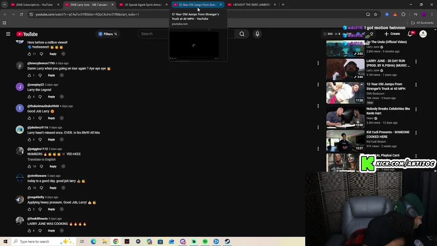The width and height of the screenshot is (437, 246).
Task: Click the search magnifier button
Action: (x=242, y=34)
